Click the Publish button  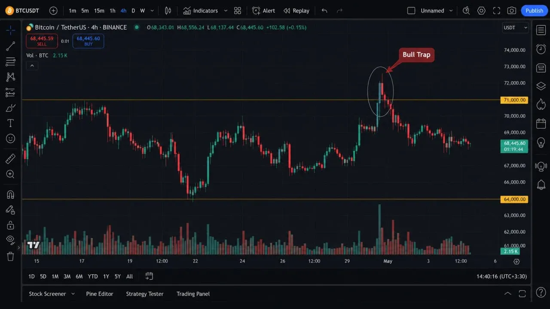[x=534, y=11]
